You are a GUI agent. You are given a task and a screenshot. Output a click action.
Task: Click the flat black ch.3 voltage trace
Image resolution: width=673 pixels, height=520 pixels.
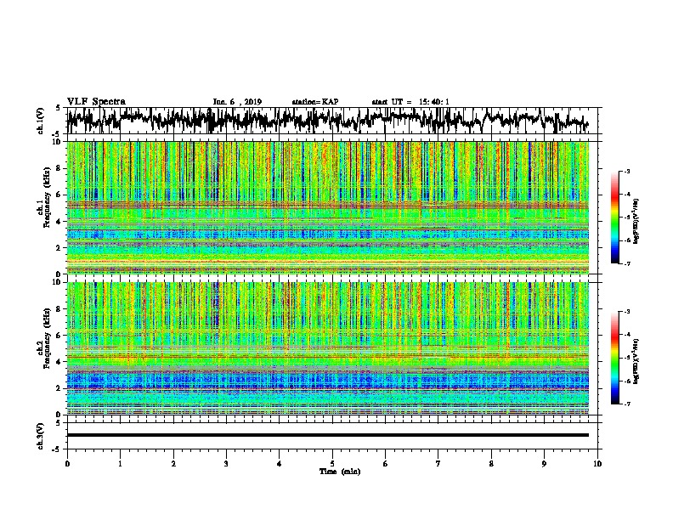[328, 435]
